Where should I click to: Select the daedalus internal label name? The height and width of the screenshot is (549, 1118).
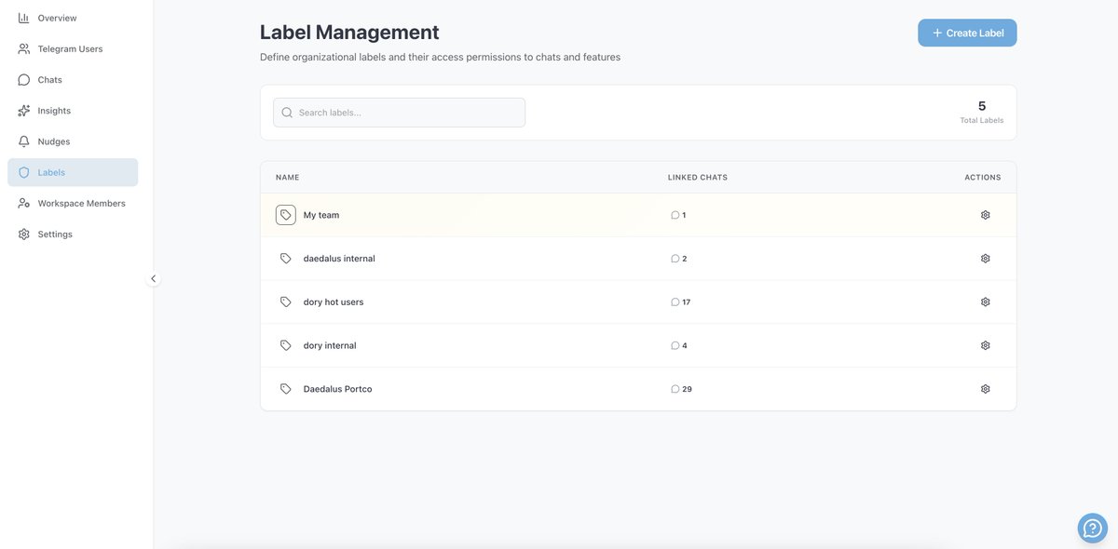coord(339,259)
